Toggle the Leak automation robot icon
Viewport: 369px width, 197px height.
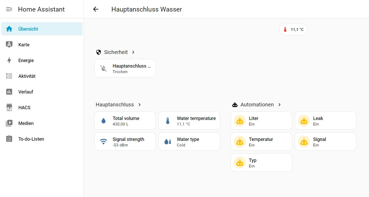[304, 121]
